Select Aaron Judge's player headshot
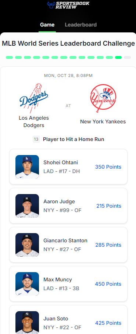The image size is (136, 334). [x=27, y=206]
